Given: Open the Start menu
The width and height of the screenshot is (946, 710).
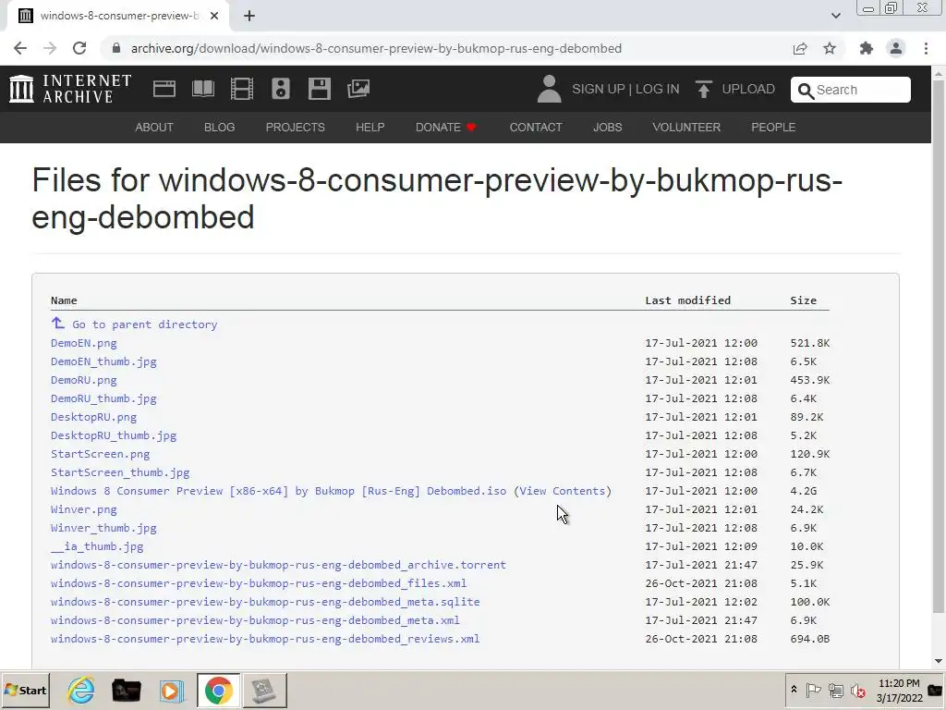Looking at the screenshot, I should click(x=25, y=690).
